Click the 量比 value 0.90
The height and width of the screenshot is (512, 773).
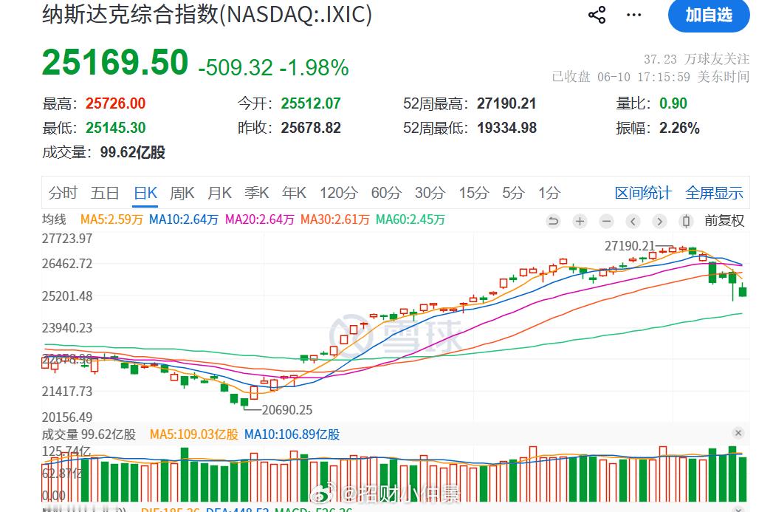[x=673, y=103]
